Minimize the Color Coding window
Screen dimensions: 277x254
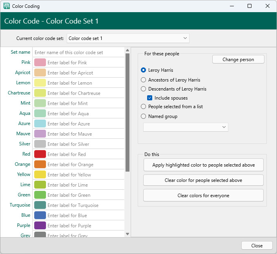pos(232,6)
